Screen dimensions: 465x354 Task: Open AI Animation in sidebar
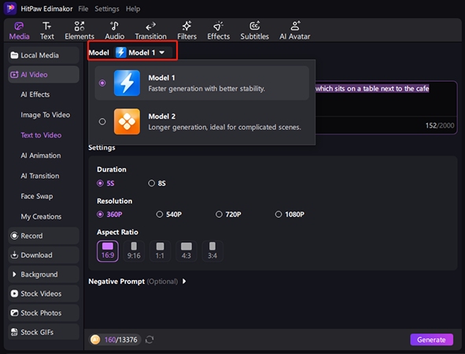coord(41,155)
